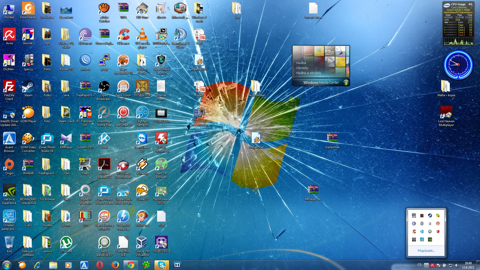480x270 pixels.
Task: Click Steam icon in tray popup
Action: pos(430,215)
